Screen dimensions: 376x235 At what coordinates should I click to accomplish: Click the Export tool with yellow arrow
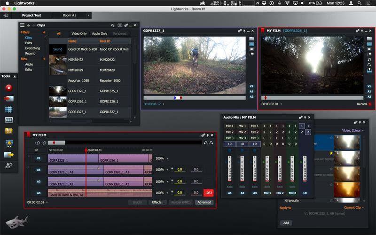tap(9, 155)
